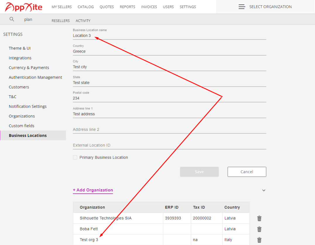Click ERP ID column header
This screenshot has height=245, width=315.
point(172,207)
